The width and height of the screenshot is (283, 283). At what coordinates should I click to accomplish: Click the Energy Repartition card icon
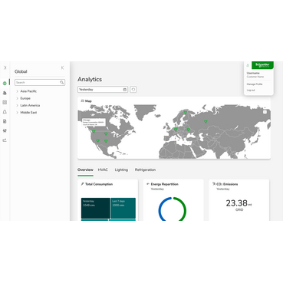pos(148,184)
